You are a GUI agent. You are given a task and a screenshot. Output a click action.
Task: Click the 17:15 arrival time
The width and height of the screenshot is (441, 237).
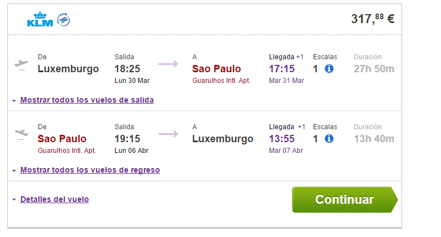pyautogui.click(x=282, y=69)
